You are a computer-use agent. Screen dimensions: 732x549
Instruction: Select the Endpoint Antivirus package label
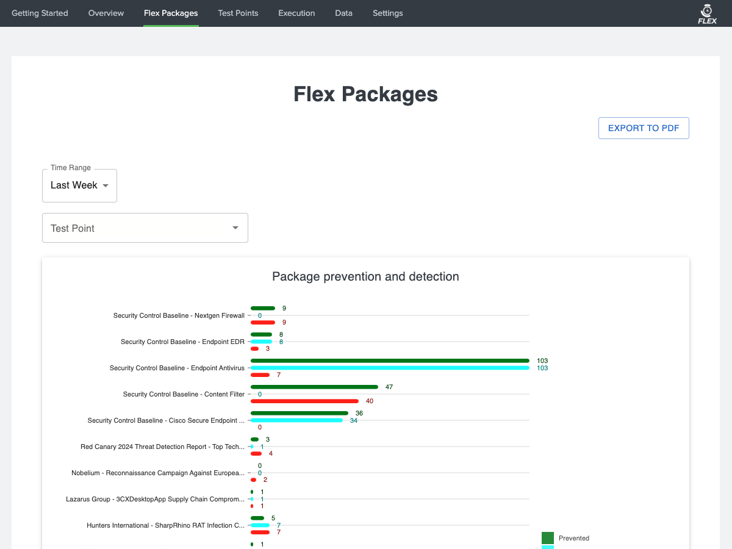(x=177, y=368)
